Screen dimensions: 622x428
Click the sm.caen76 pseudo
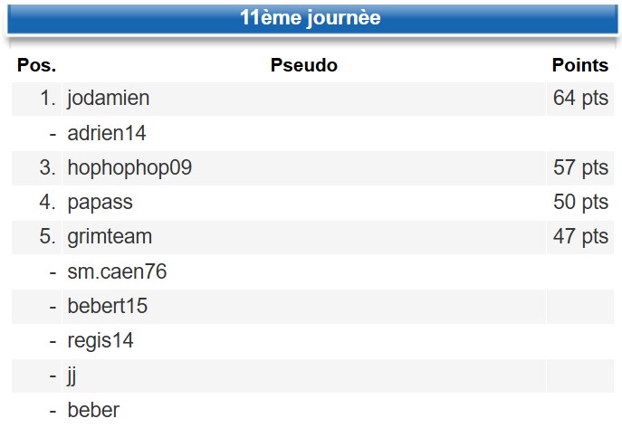click(117, 271)
